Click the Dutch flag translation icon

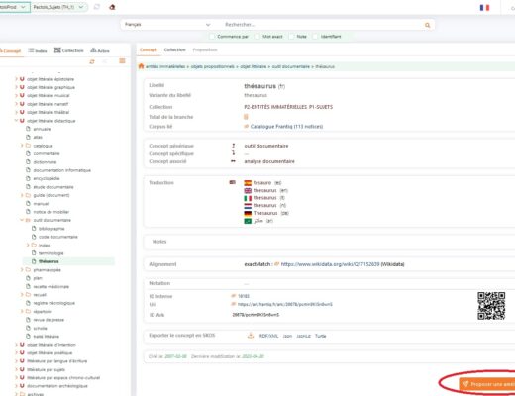coord(248,206)
